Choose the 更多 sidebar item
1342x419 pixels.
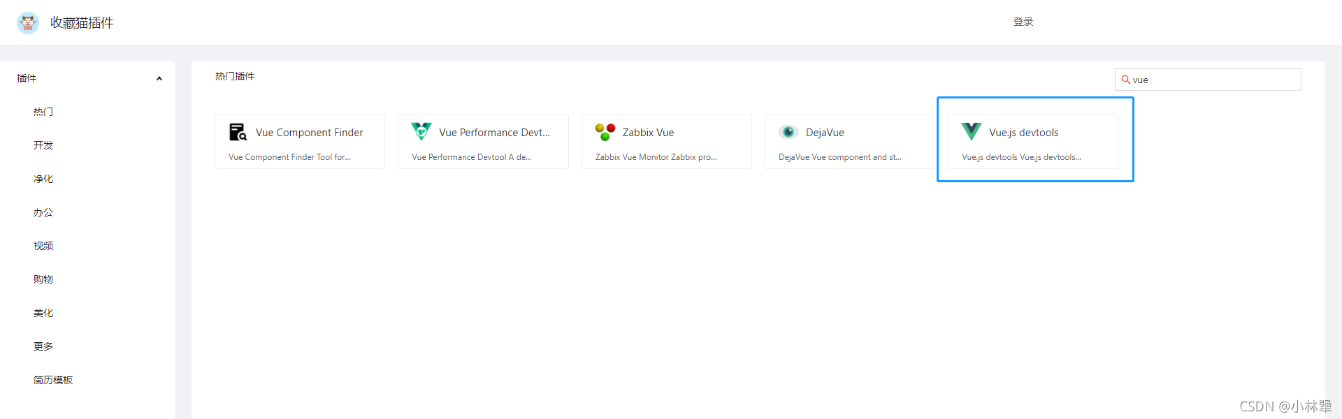pos(43,346)
